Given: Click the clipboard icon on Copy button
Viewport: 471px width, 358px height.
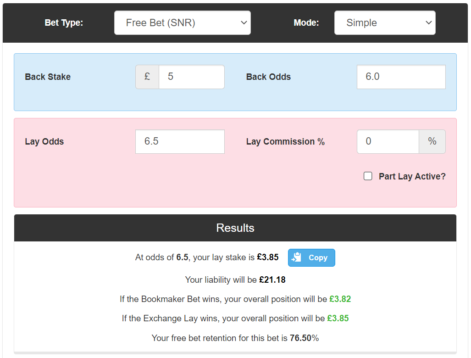Looking at the screenshot, I should [x=296, y=257].
